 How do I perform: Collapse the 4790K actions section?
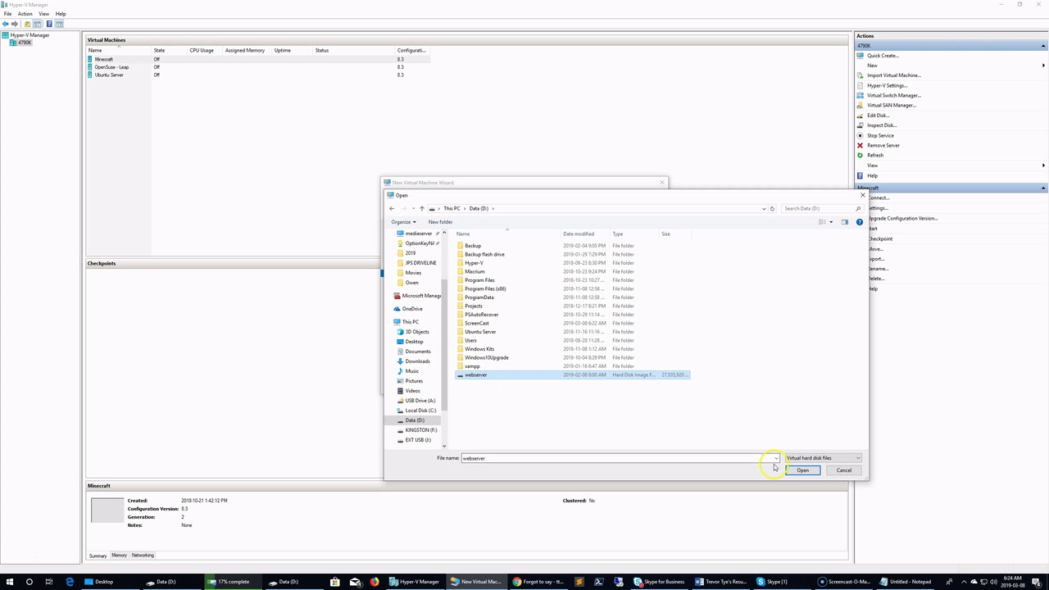tap(1043, 46)
